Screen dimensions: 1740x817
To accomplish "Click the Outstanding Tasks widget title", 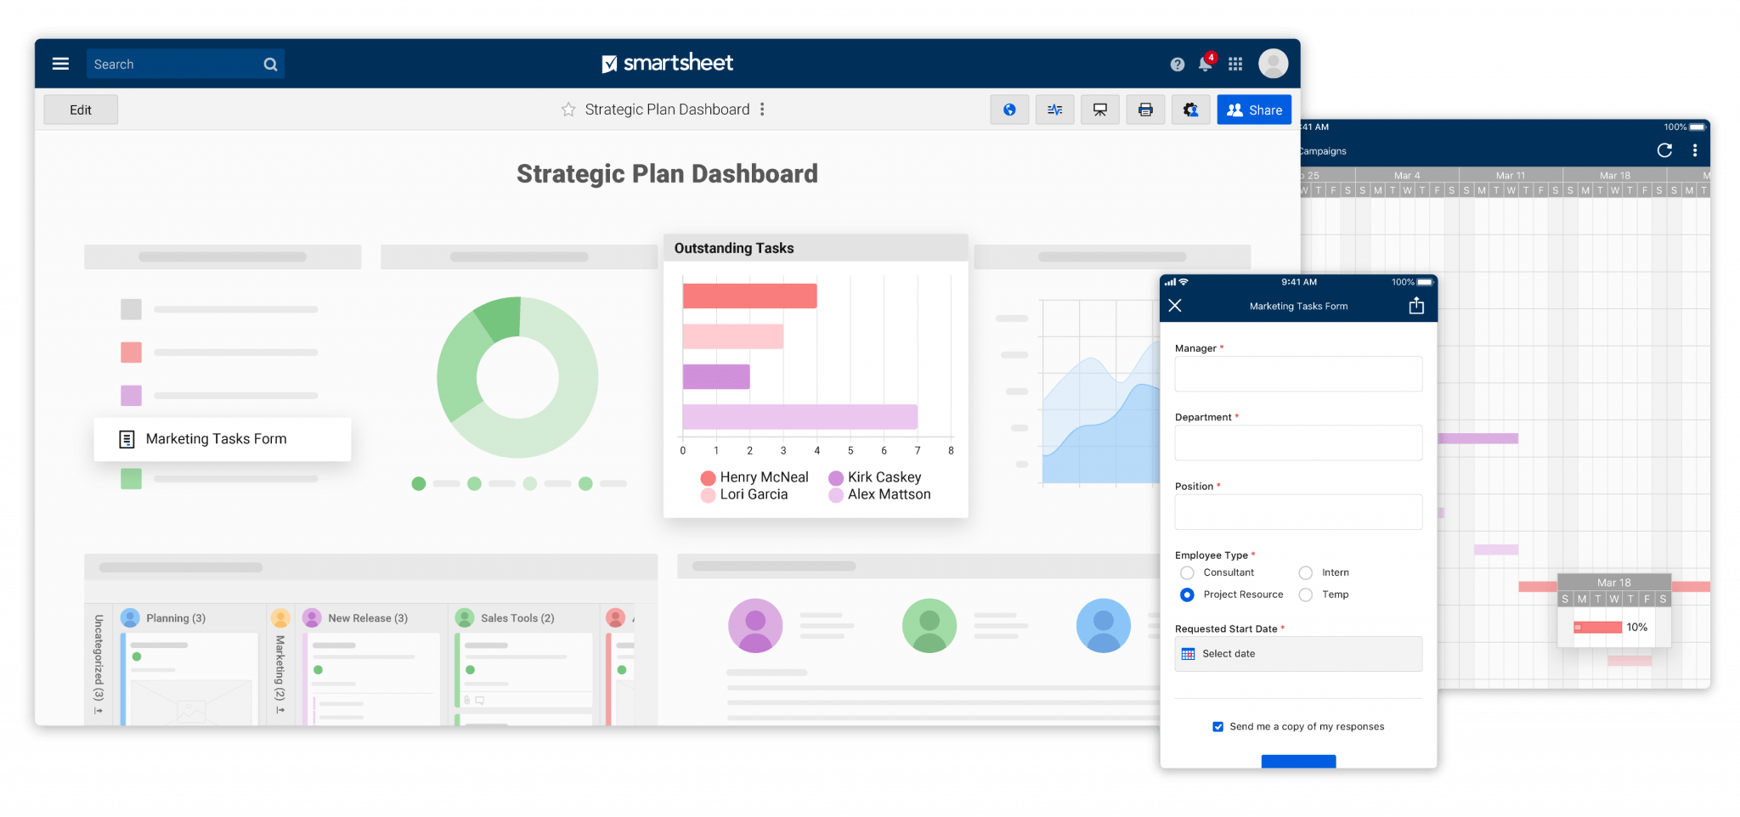I will [734, 248].
